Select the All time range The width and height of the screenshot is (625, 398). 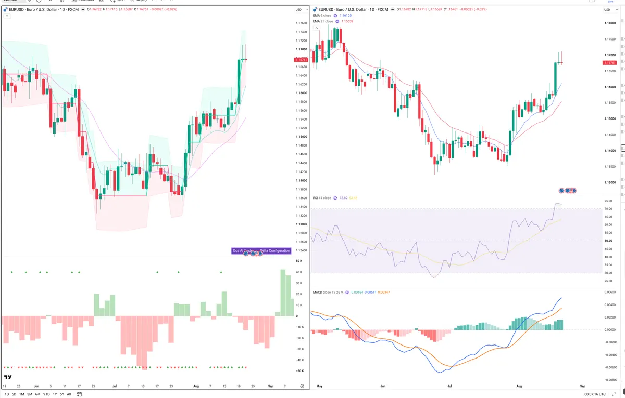pos(69,394)
